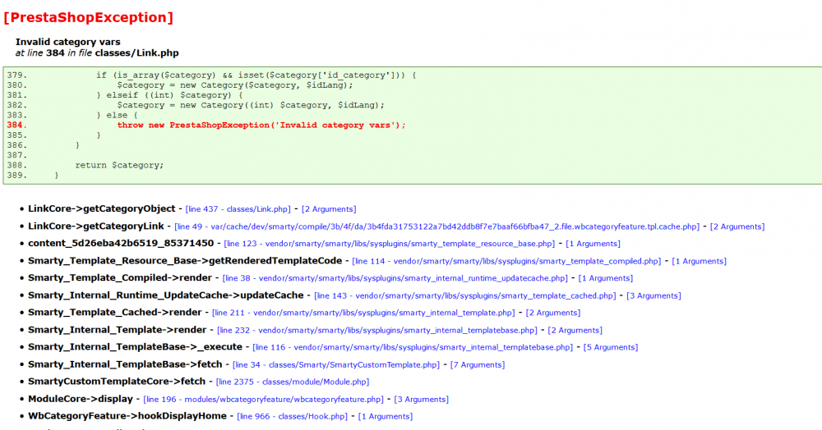822x430 pixels.
Task: Open line 116 smarty_internal_templatebase.php link
Action: pos(413,347)
